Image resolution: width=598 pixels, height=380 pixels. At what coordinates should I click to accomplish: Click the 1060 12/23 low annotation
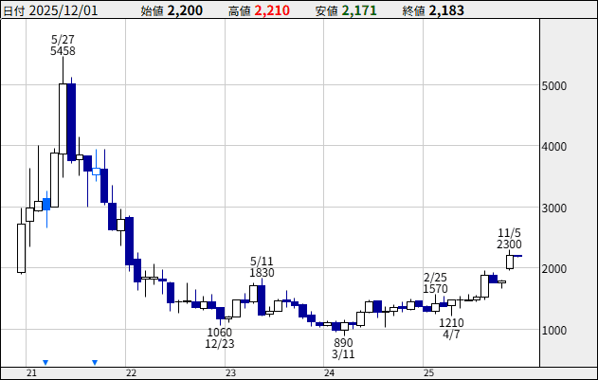[219, 337]
